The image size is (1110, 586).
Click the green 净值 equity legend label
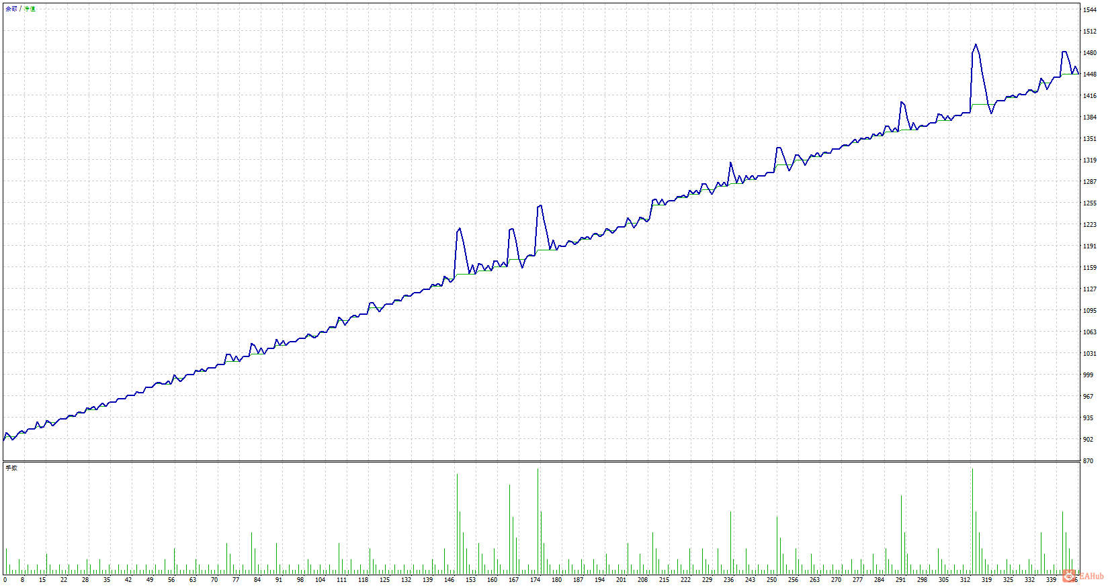coord(30,9)
